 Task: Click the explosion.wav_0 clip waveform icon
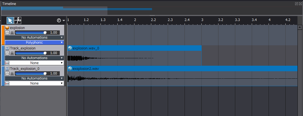[70, 48]
